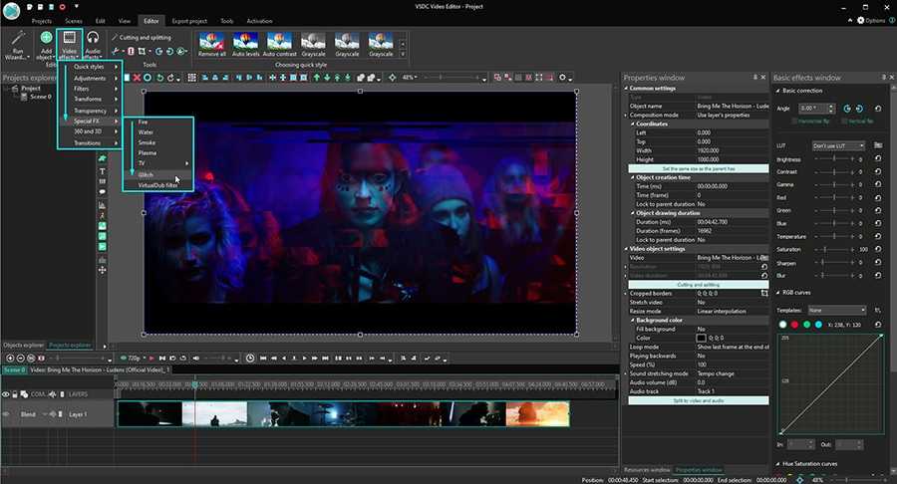The width and height of the screenshot is (897, 484).
Task: Toggle visibility of Layer 1
Action: point(6,414)
